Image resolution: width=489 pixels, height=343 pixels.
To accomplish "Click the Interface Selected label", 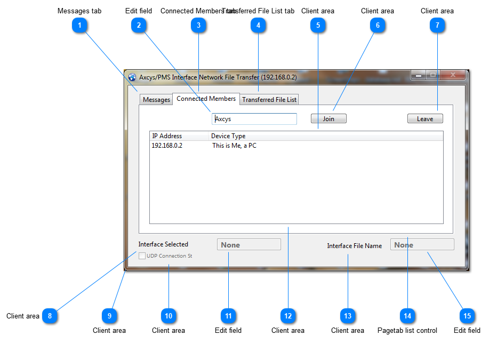I will (163, 244).
